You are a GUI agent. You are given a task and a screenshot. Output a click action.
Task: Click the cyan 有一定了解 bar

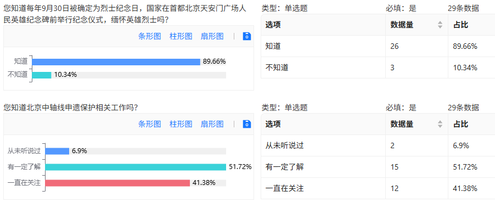[x=136, y=167]
